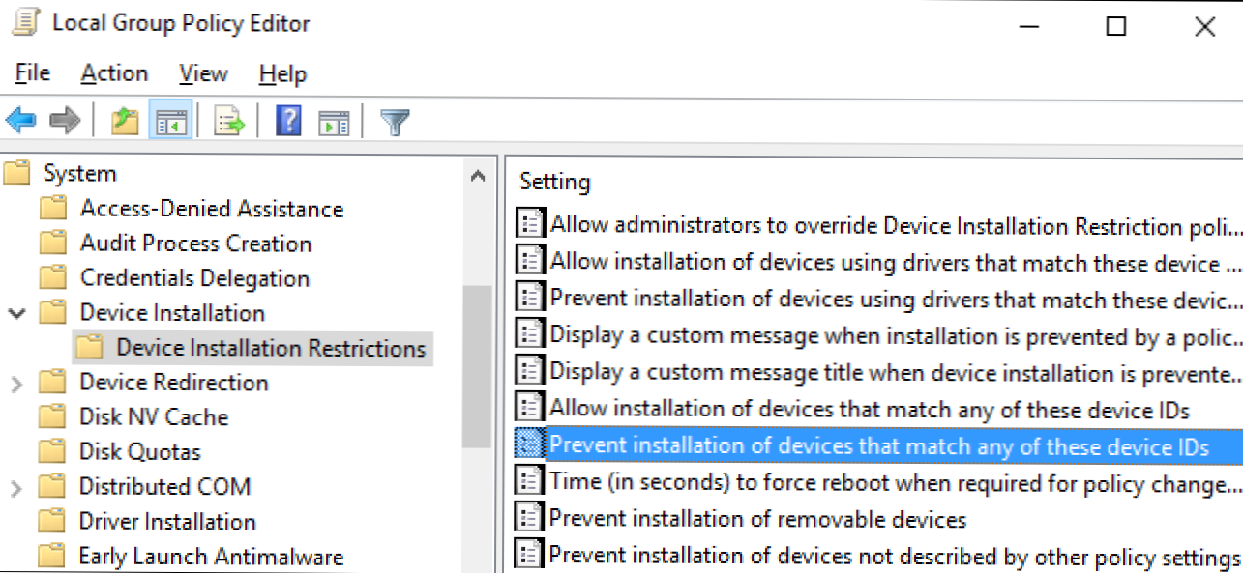Click the Up One Level folder icon
Image resolution: width=1243 pixels, height=573 pixels.
[125, 122]
